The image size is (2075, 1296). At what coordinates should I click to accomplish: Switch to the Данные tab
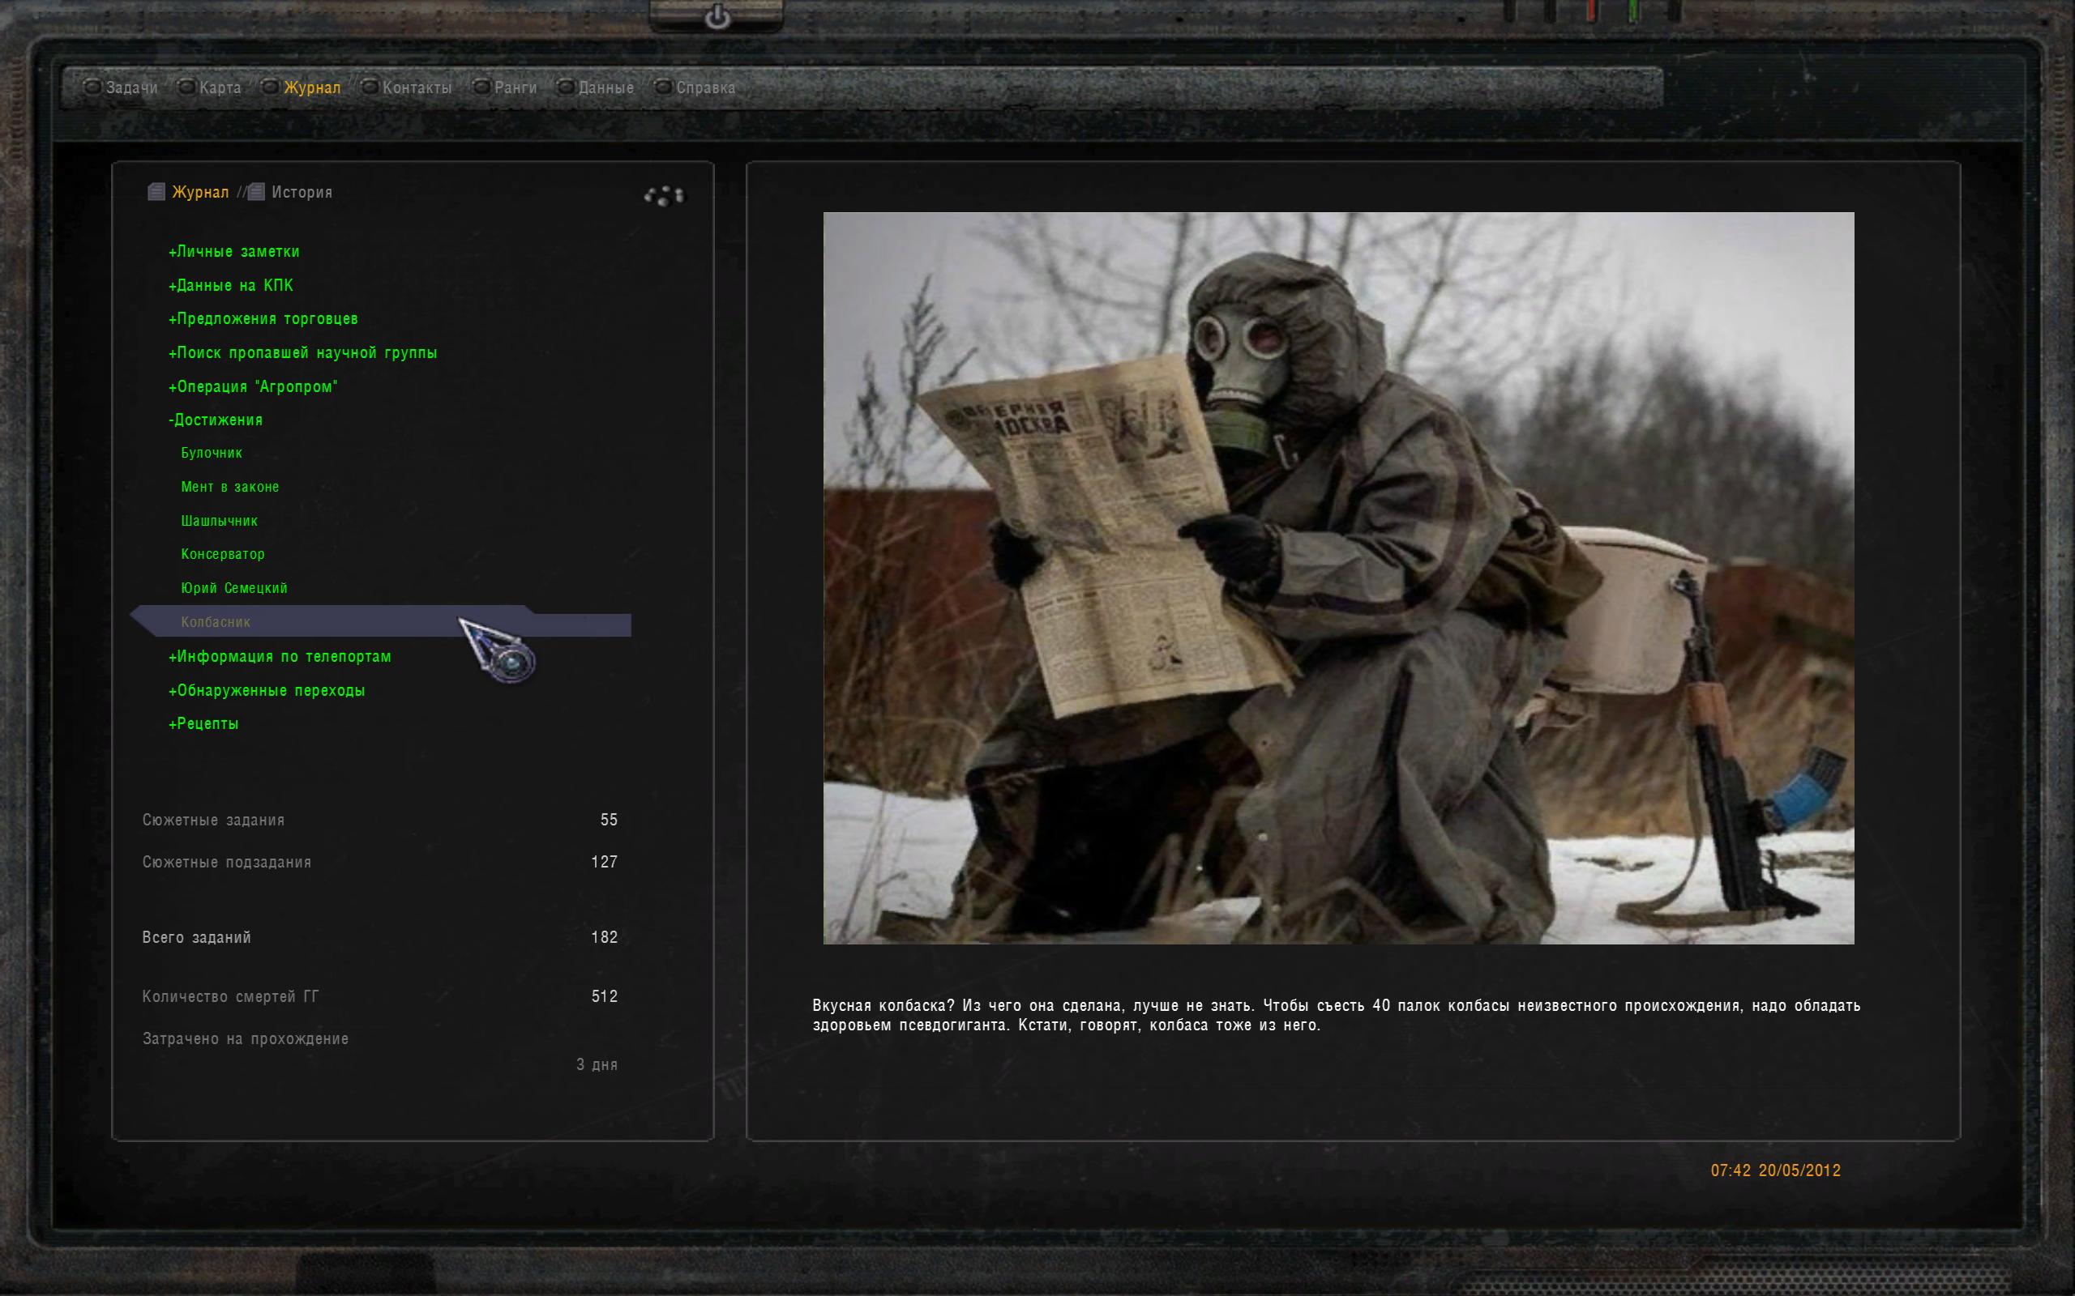(605, 87)
